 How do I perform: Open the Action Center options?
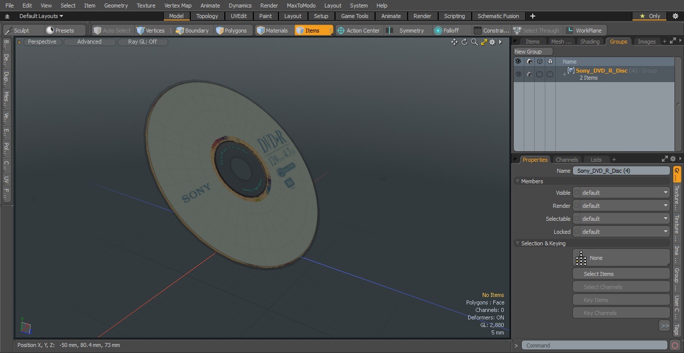pyautogui.click(x=359, y=31)
